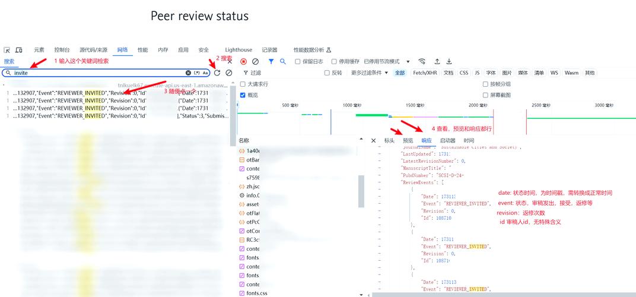
Task: Open the 性能 tab
Action: pyautogui.click(x=143, y=50)
